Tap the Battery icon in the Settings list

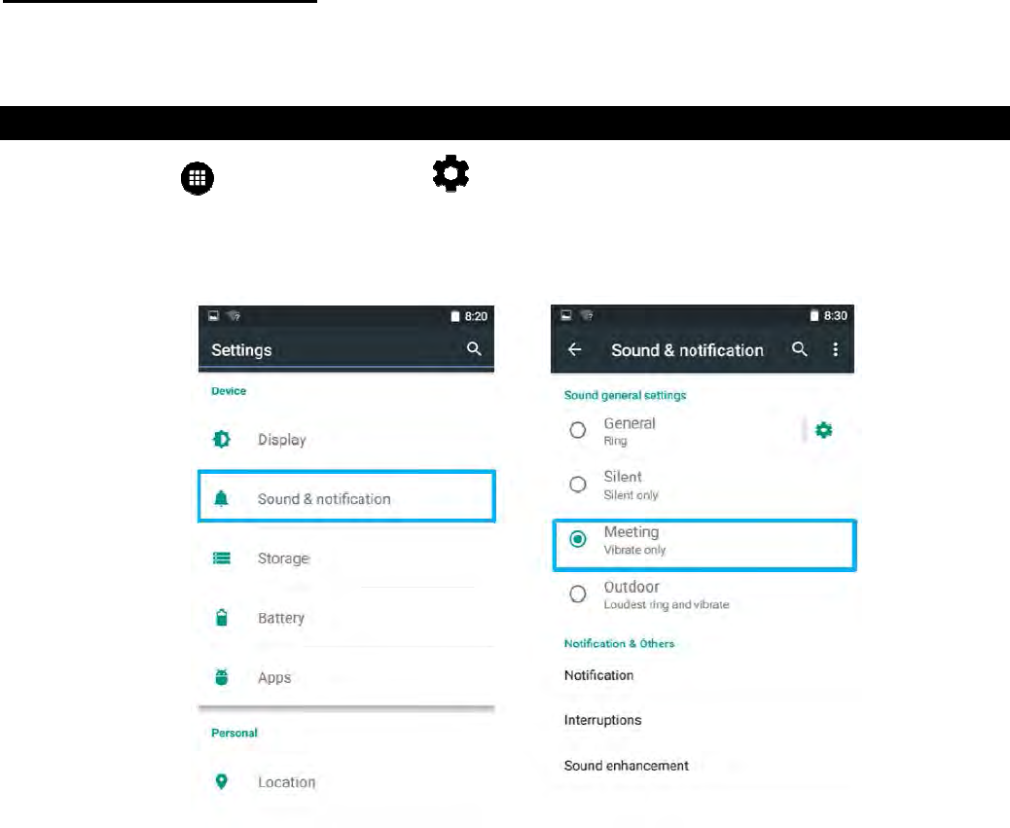(222, 618)
